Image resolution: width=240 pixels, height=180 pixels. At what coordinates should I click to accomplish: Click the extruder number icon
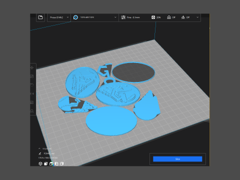(75, 17)
